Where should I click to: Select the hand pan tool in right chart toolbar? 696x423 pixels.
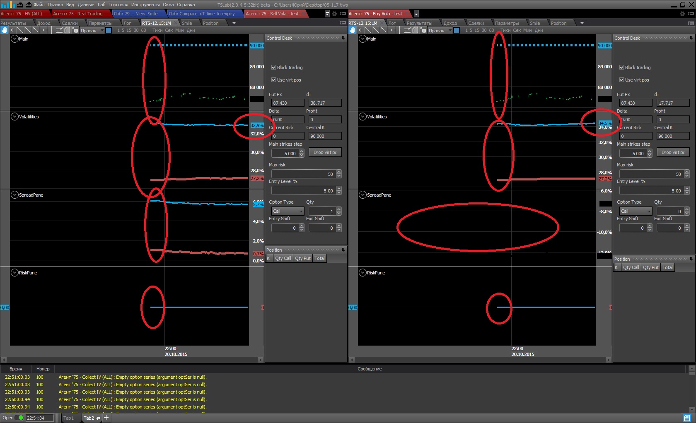coord(352,30)
